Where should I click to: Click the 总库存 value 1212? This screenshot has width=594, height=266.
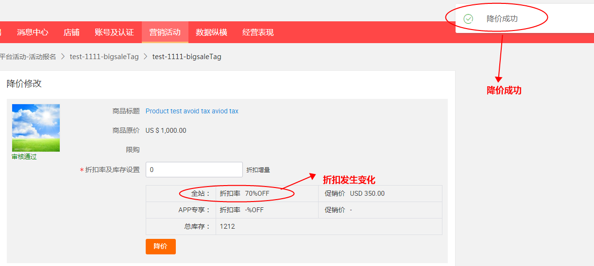click(227, 226)
